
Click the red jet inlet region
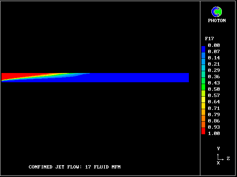11,76
